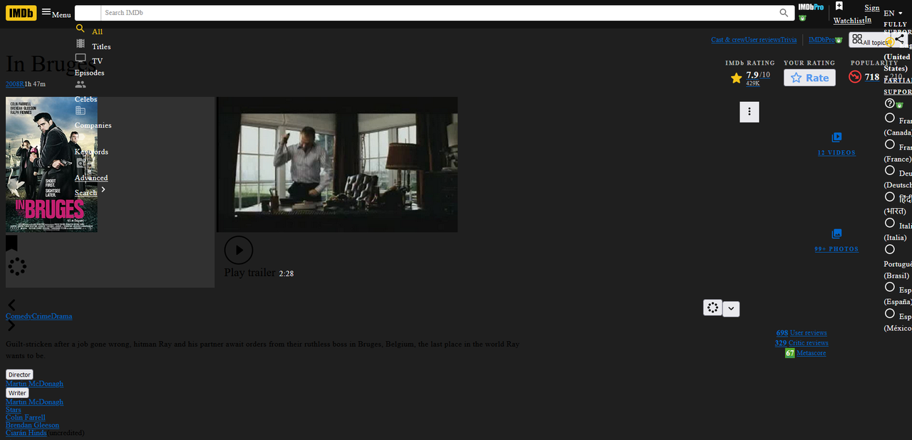This screenshot has width=912, height=440.
Task: Click the film strip Titles icon
Action: click(x=81, y=43)
